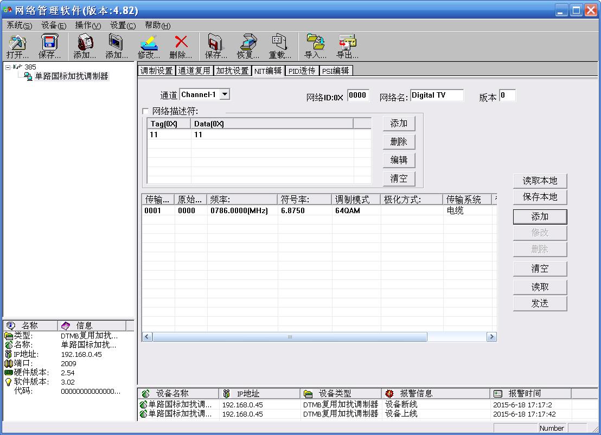Open the 设备(E) menu
This screenshot has width=601, height=435.
pos(54,25)
